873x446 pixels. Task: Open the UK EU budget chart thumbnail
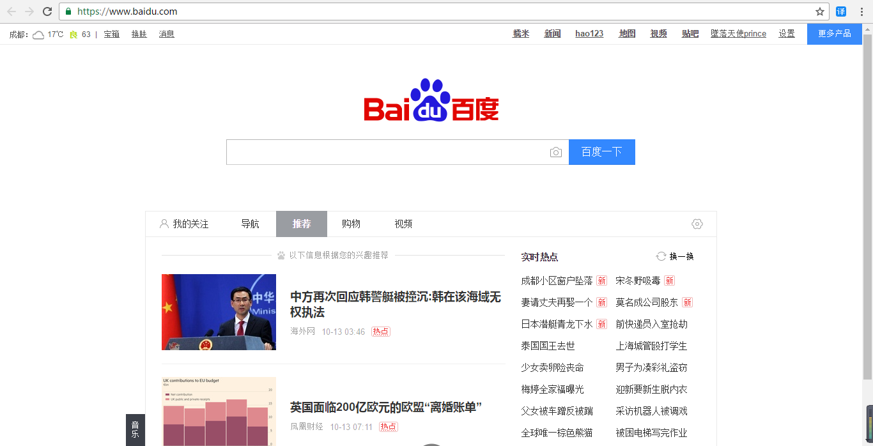219,411
